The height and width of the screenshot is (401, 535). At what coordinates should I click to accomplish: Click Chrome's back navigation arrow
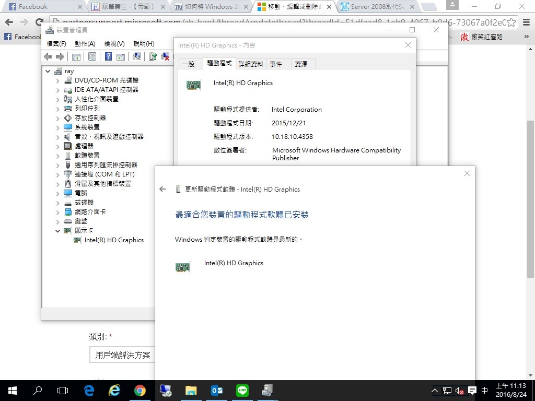click(x=9, y=22)
